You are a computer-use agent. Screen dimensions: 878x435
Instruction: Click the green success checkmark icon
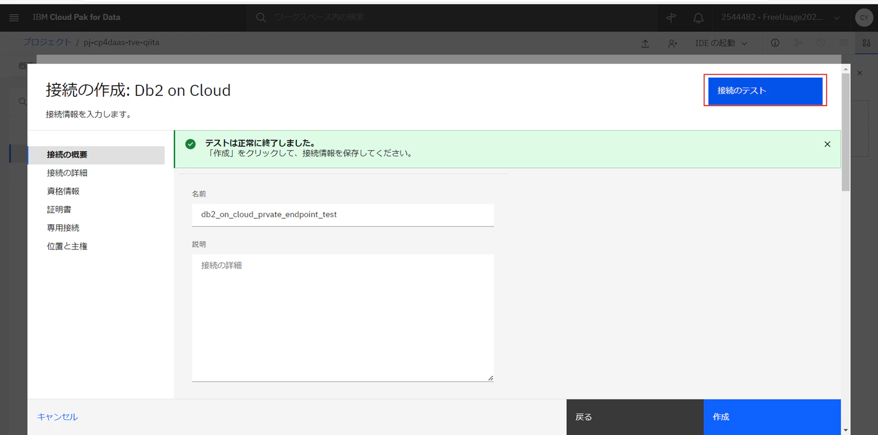[x=190, y=144]
